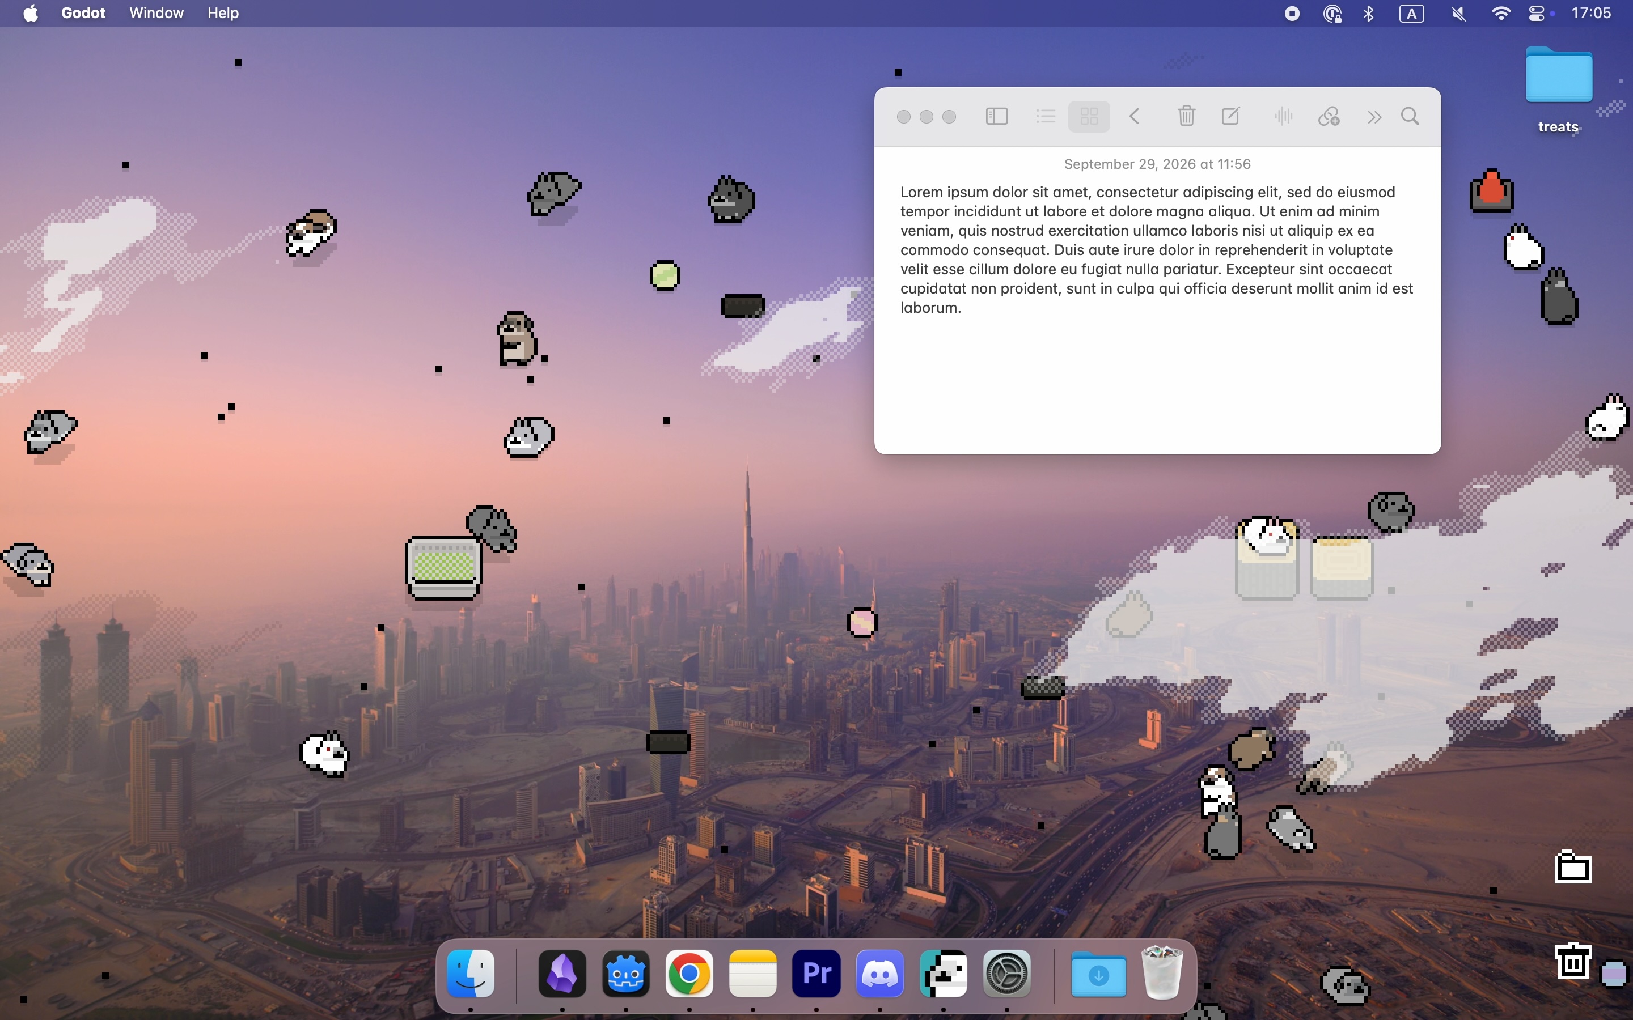Click the muted sound icon in menu bar
1633x1020 pixels.
[1458, 14]
